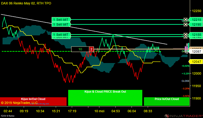Screen dimensions: 203x118
Task: Click the 04:53 time axis label
Action: point(116,111)
